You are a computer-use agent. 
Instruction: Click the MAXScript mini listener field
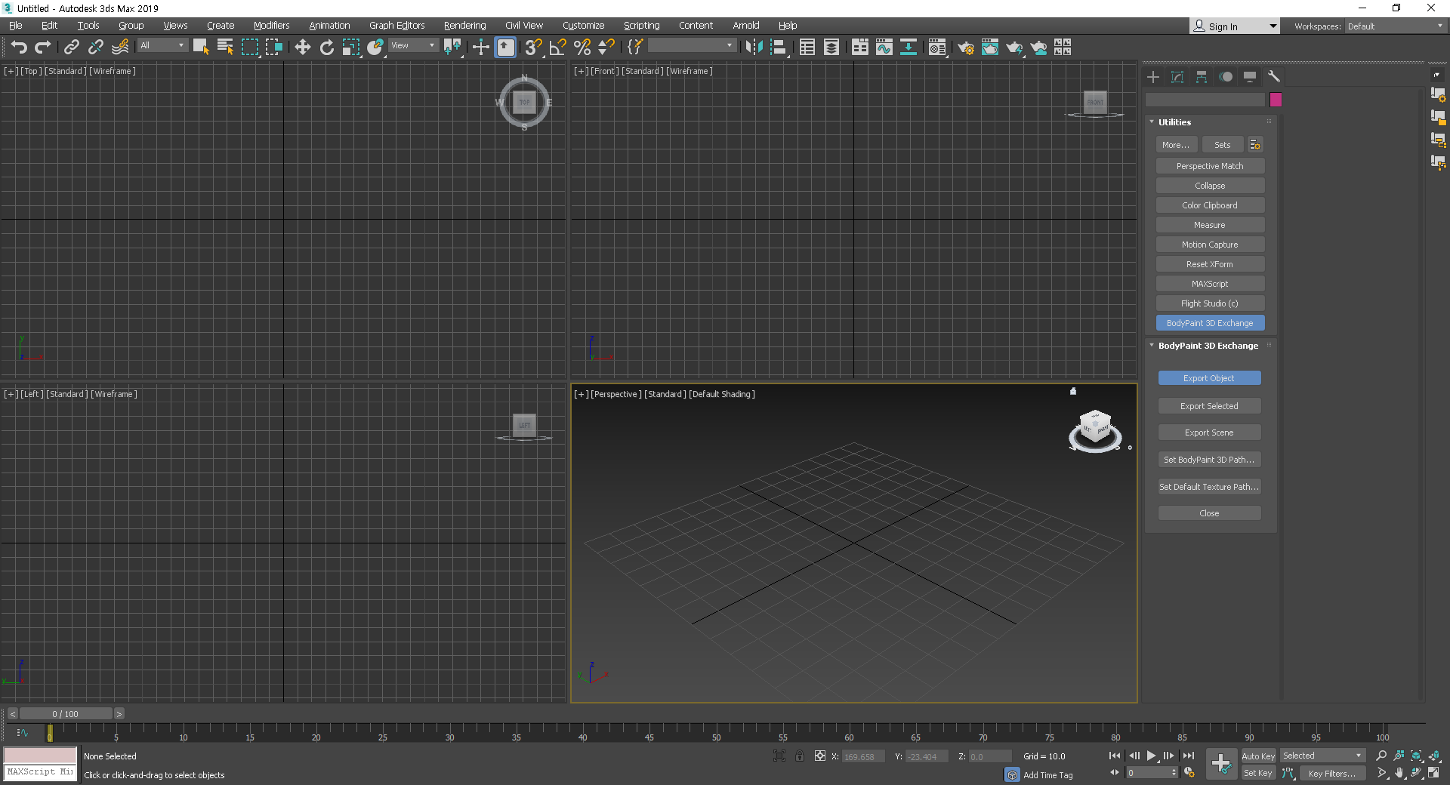coord(40,771)
